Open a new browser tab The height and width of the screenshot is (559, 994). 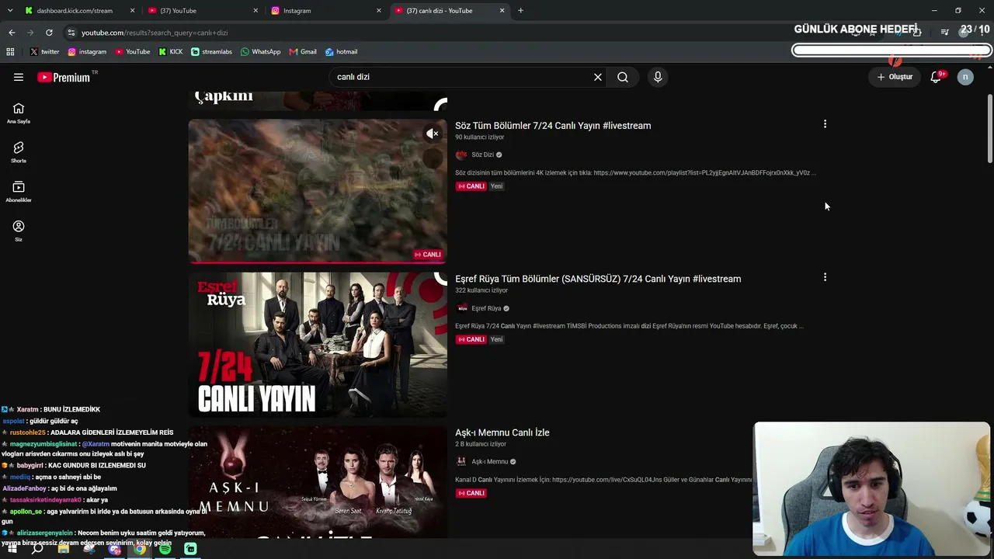click(520, 11)
